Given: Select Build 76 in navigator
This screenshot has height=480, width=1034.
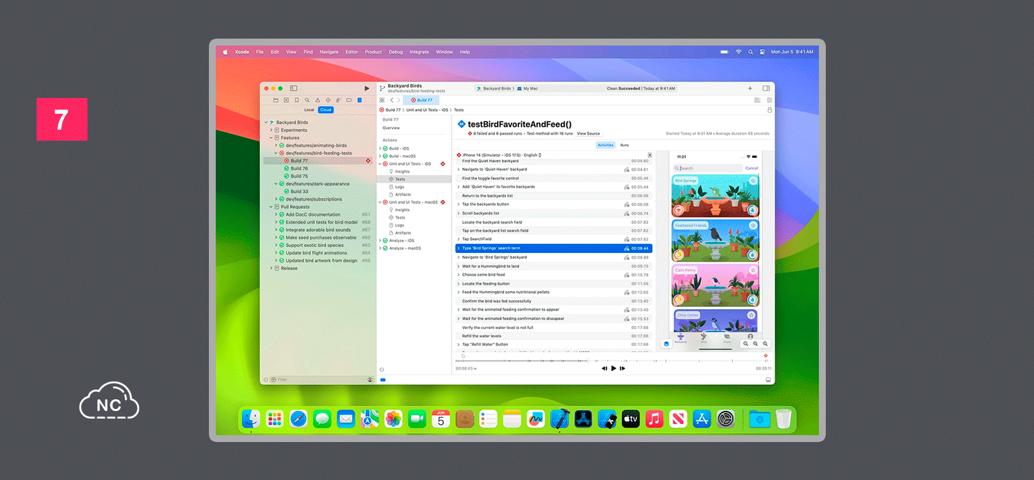Looking at the screenshot, I should tap(299, 168).
